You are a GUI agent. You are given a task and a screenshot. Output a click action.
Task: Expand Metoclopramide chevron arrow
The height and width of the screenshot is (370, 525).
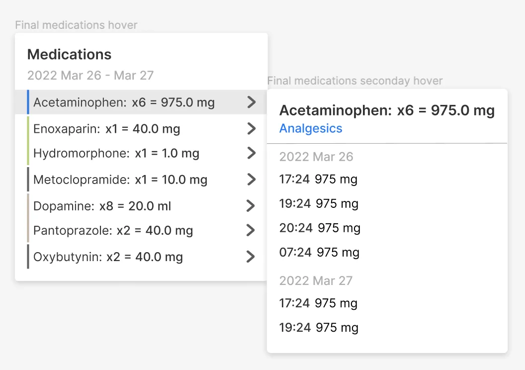[x=252, y=180]
